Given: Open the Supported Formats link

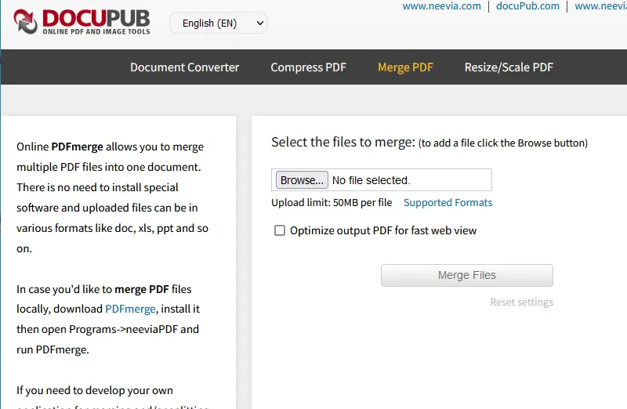Looking at the screenshot, I should tap(448, 203).
